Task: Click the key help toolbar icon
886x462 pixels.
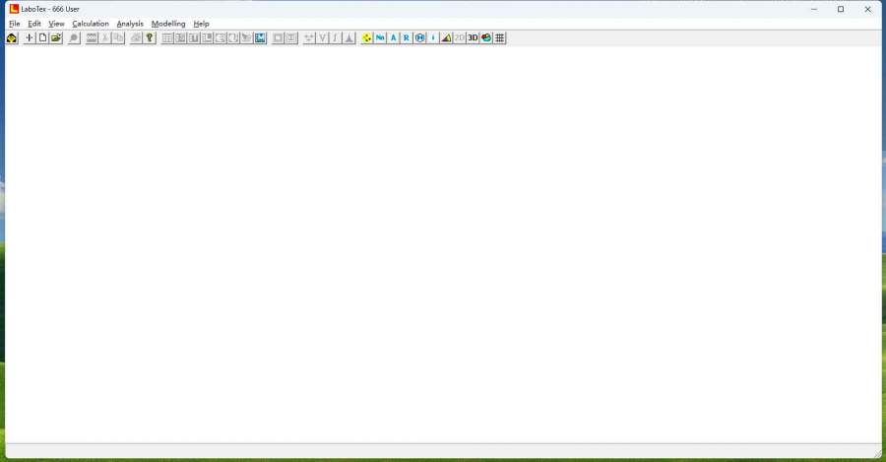Action: tap(150, 37)
